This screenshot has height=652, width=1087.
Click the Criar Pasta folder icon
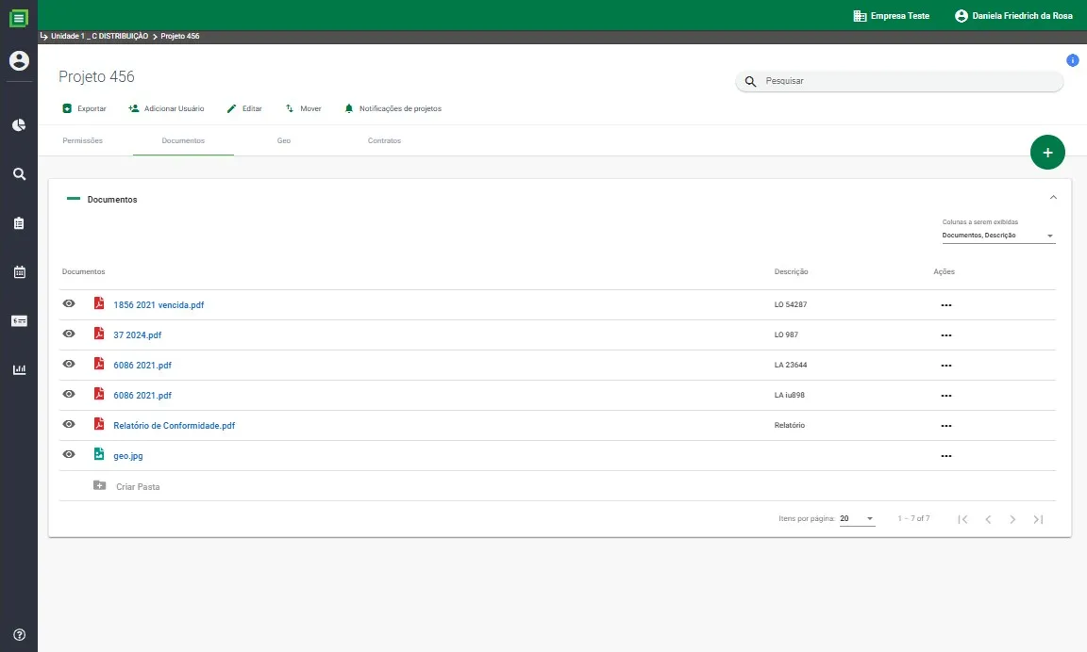pyautogui.click(x=100, y=485)
